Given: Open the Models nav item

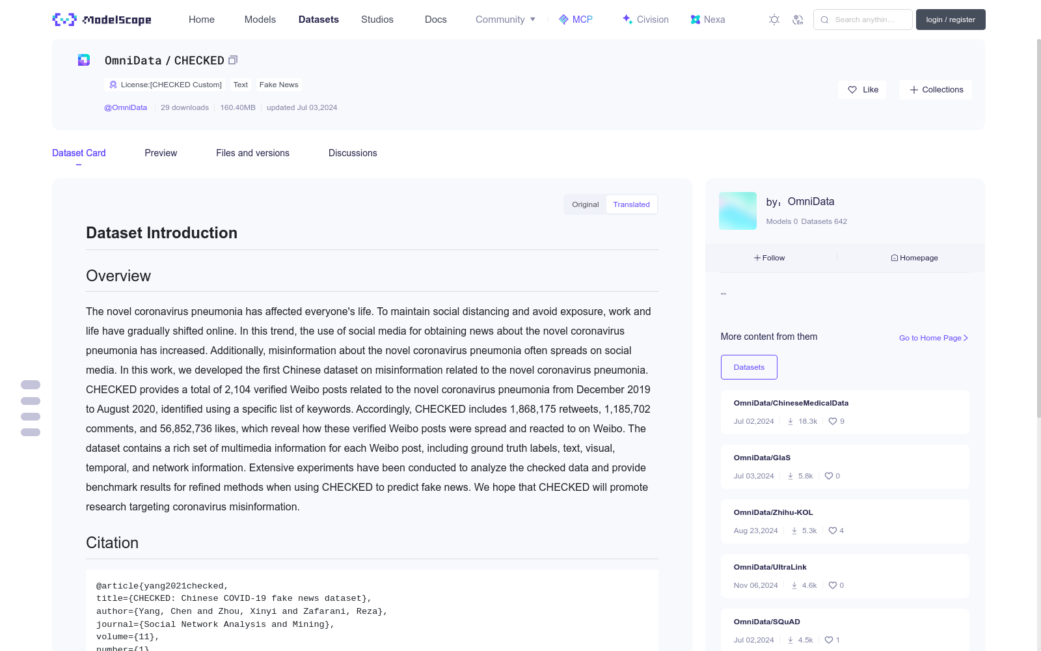Looking at the screenshot, I should pos(260,20).
